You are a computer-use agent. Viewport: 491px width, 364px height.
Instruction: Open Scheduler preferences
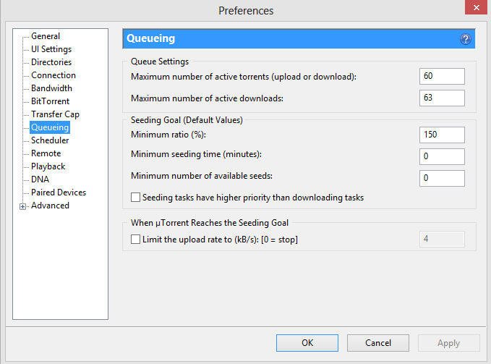(x=50, y=140)
